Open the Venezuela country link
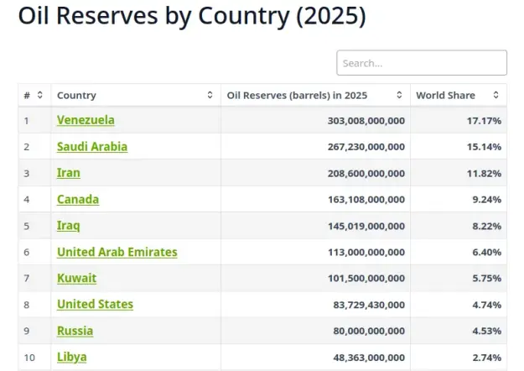Viewport: 524px width, 371px height. pyautogui.click(x=86, y=120)
